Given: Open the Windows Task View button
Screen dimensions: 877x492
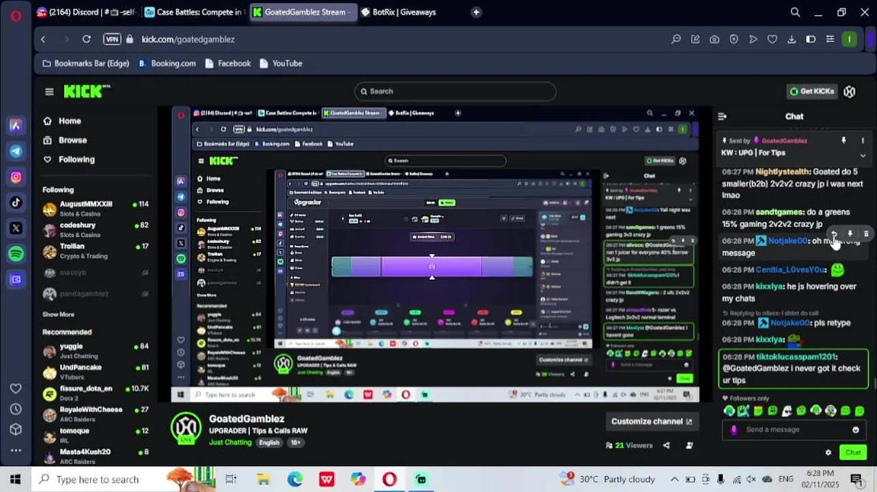Looking at the screenshot, I should click(231, 479).
